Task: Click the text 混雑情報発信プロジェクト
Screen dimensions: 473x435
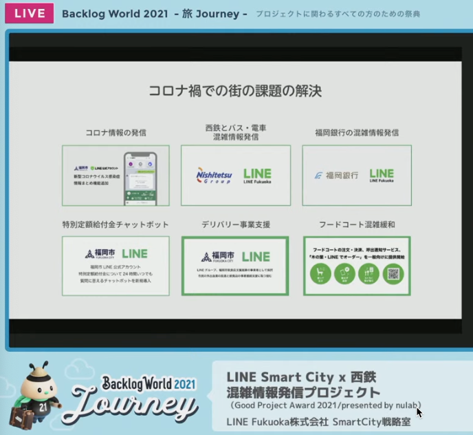Action: [x=303, y=392]
